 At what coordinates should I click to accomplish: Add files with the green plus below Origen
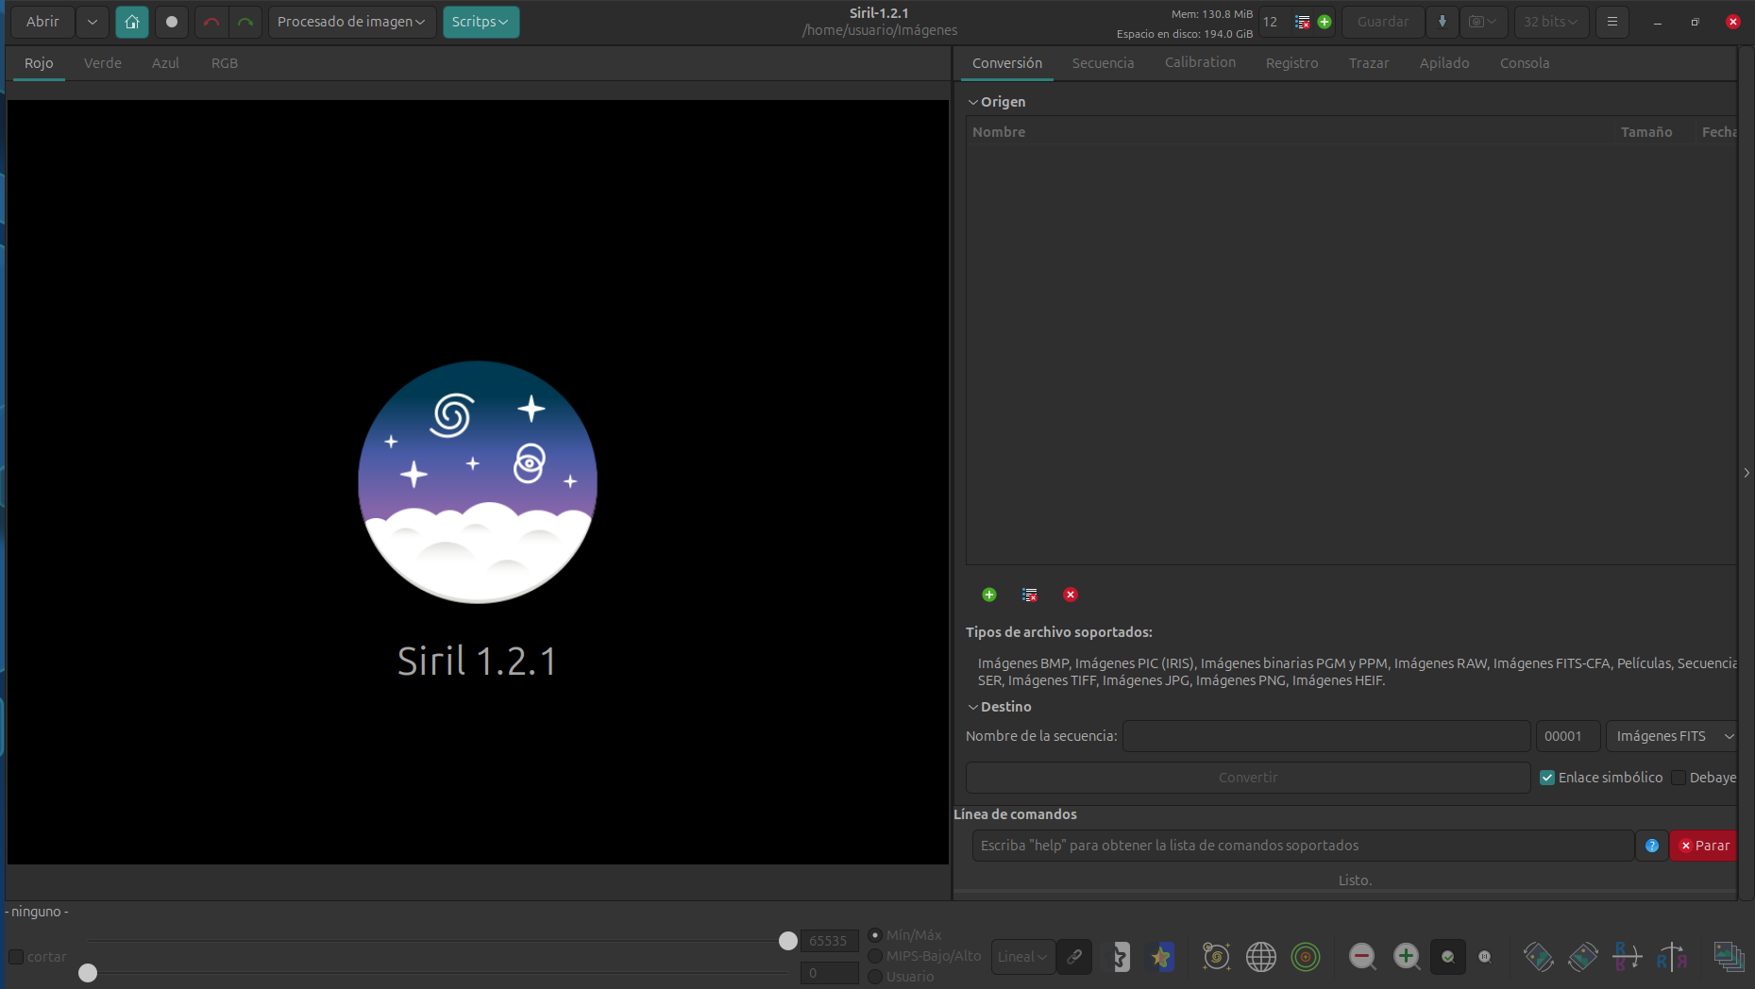pyautogui.click(x=989, y=595)
